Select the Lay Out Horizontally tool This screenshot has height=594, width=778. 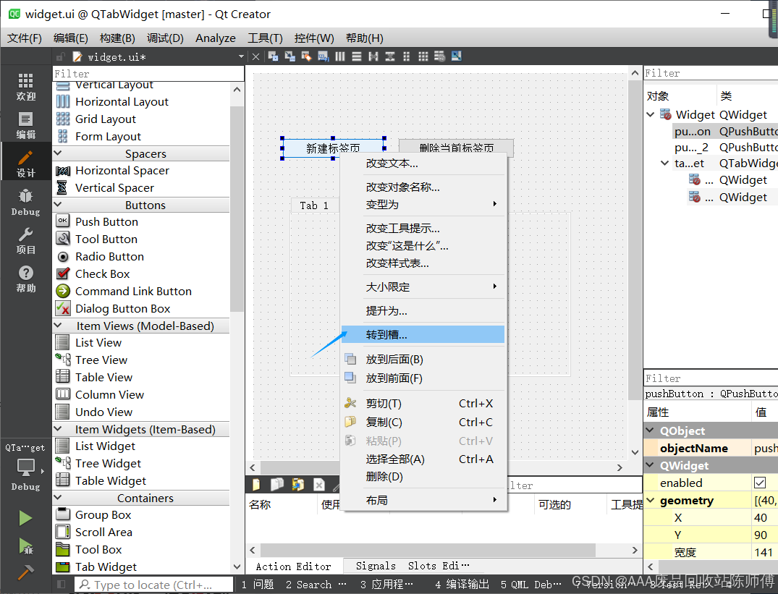point(341,56)
